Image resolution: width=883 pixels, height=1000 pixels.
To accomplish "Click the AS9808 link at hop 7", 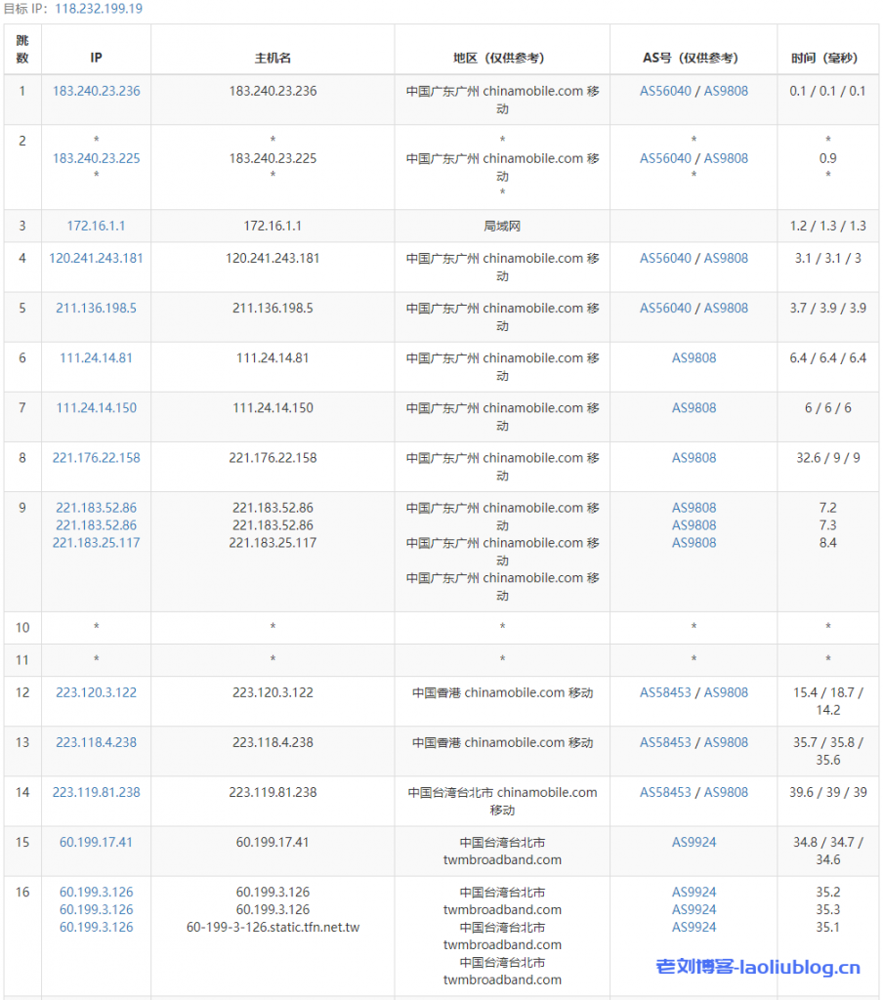I will 694,407.
